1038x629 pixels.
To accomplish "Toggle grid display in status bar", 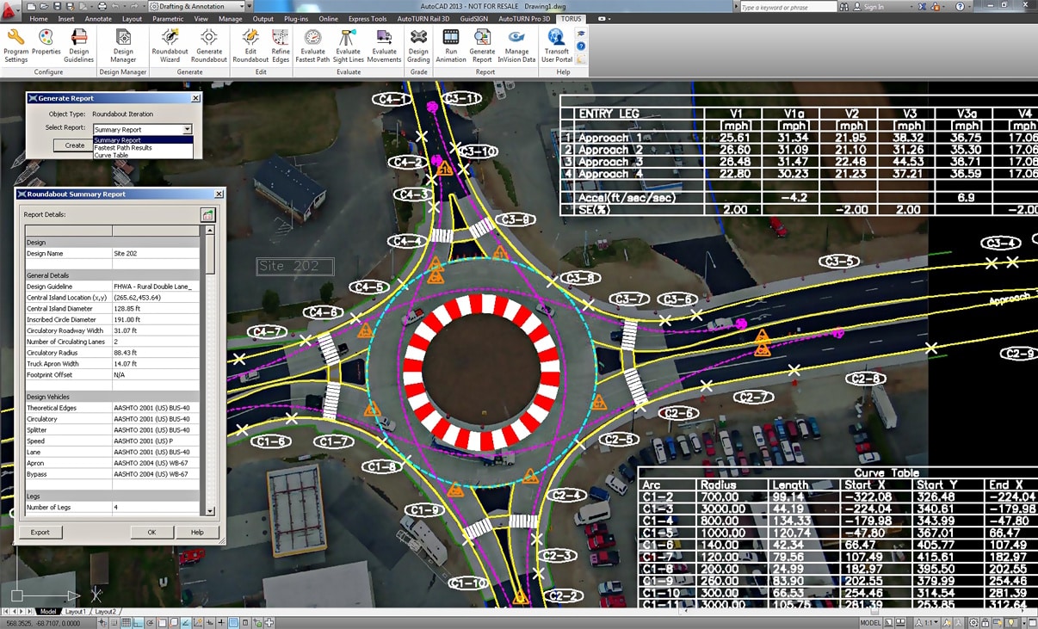I will 126,623.
